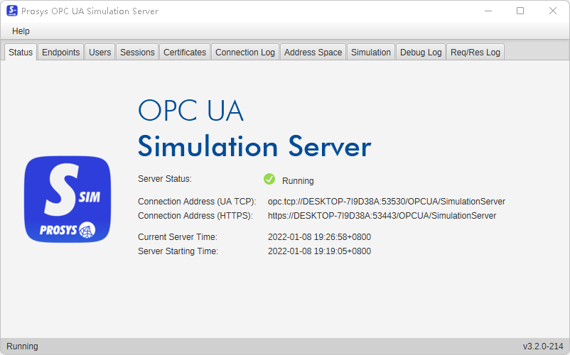View the Connection Log tab

tap(245, 53)
